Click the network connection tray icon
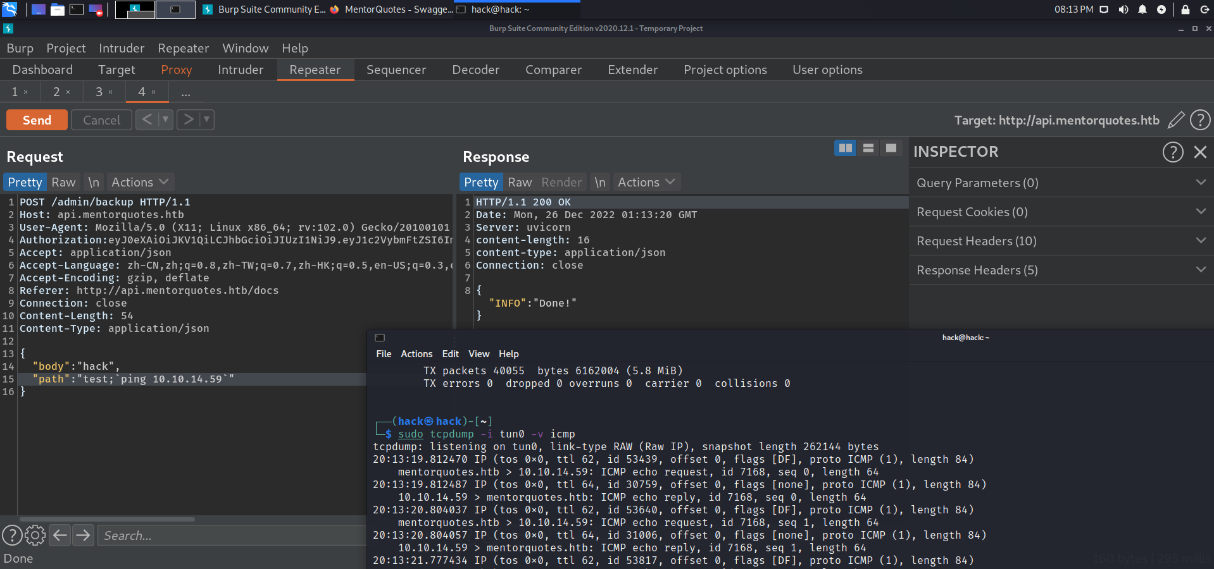 [x=1104, y=9]
